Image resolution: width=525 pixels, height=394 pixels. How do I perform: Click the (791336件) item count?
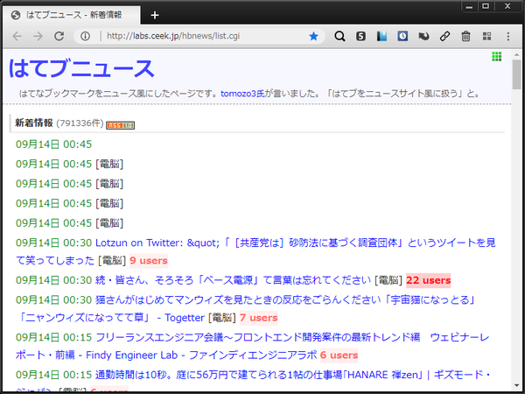(x=80, y=123)
